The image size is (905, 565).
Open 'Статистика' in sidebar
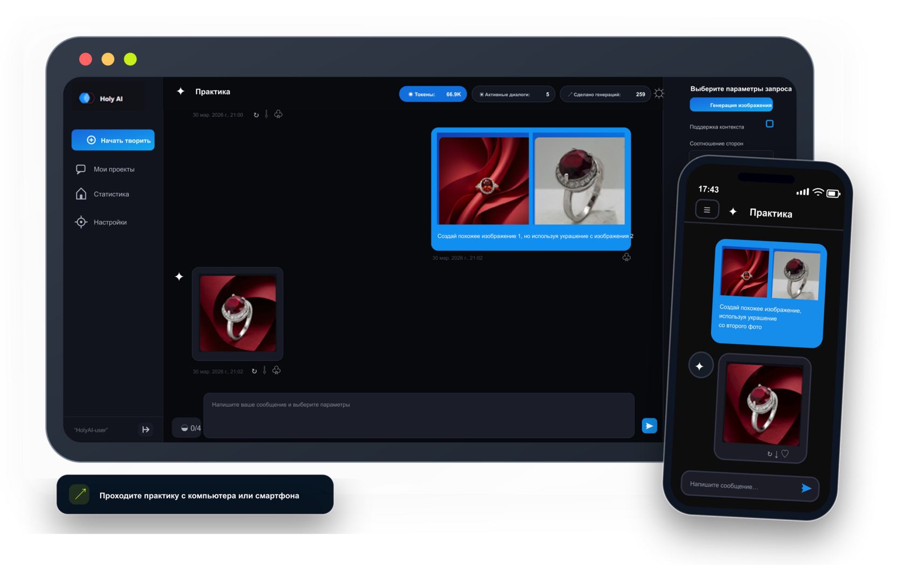point(112,194)
